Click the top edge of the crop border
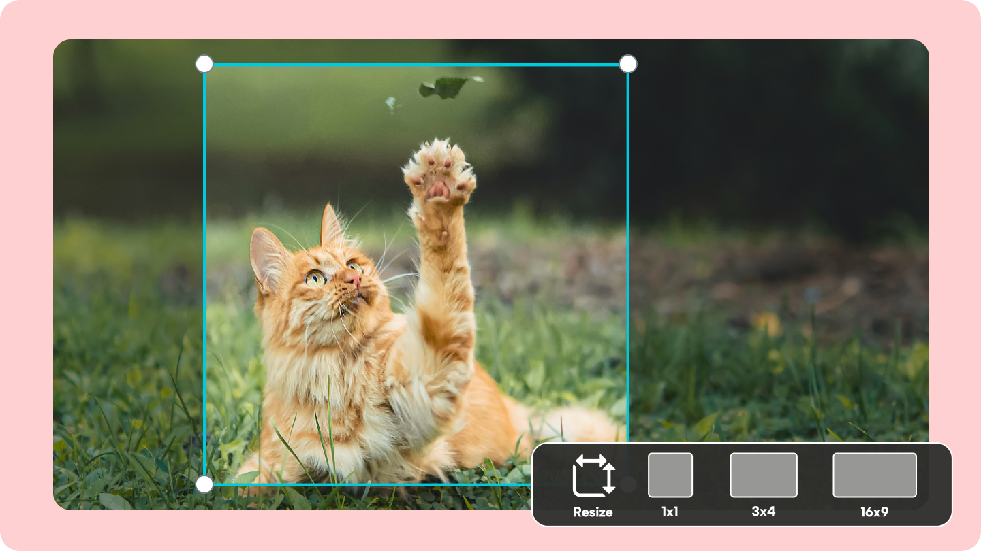981x551 pixels. point(416,63)
